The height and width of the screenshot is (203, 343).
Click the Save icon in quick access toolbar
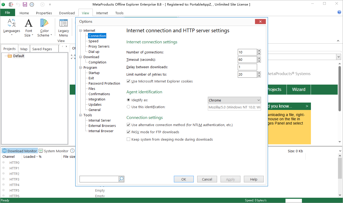25,4
